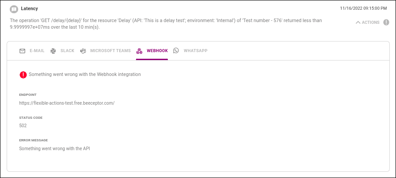Click the grey exclamation icon beside Actions
Viewport: 396px width, 178px height.
click(x=386, y=23)
